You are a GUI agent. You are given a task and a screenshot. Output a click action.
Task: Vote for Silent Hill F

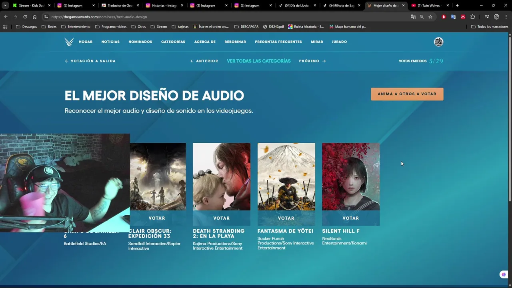[x=351, y=218]
